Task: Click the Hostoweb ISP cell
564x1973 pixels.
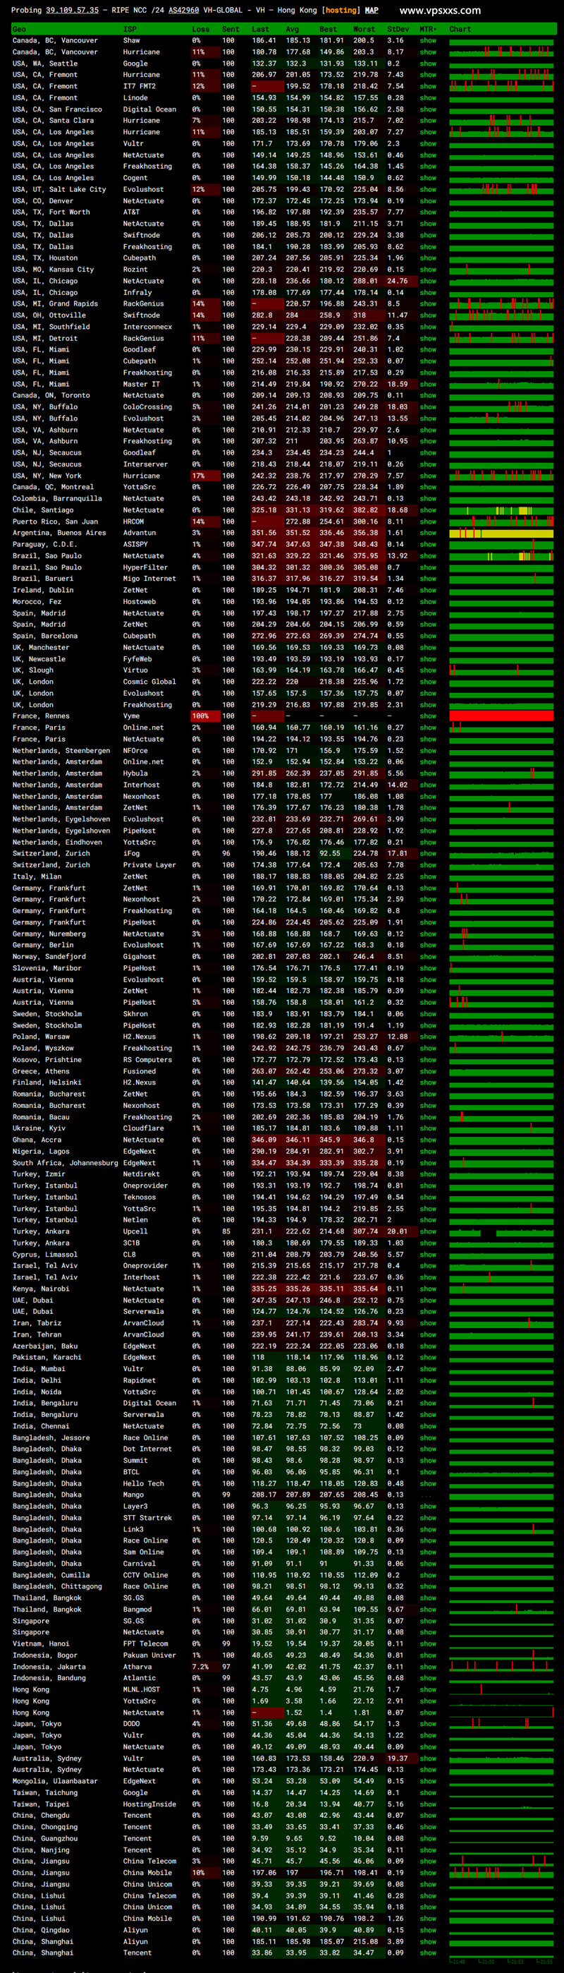Action: pyautogui.click(x=140, y=602)
